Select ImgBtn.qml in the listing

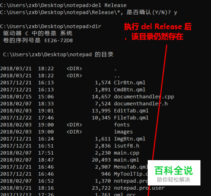pyautogui.click(x=130, y=139)
